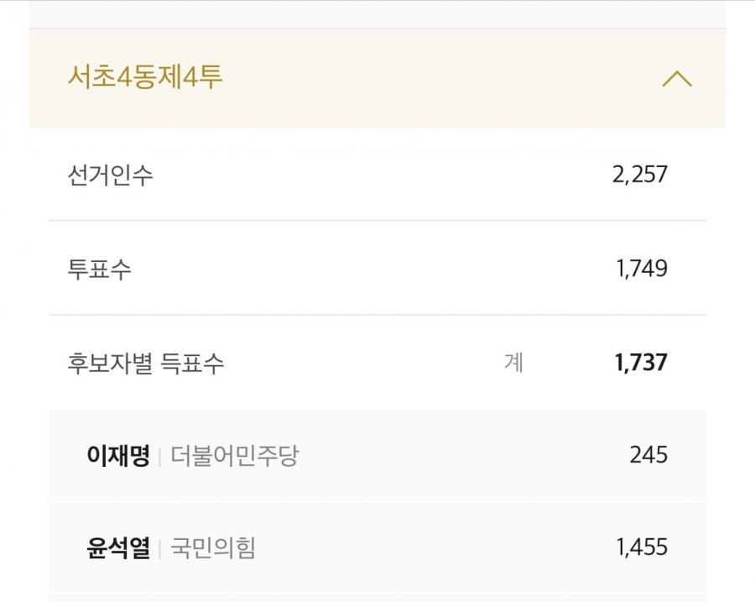Click the divider between 이재명 and party

point(160,456)
